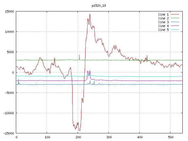
Task: Select the 'line 3' legend label
Action: pos(163,22)
